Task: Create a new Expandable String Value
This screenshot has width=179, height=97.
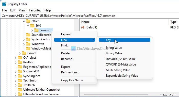Action: tap(122, 76)
